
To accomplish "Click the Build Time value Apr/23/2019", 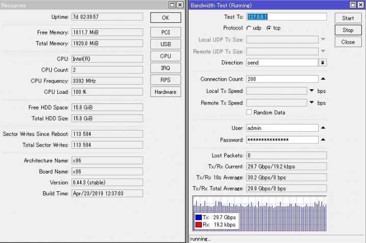I will 107,193.
